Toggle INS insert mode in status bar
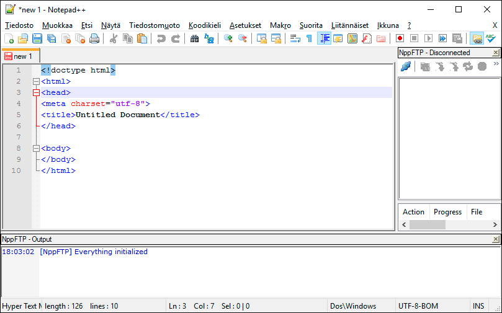The image size is (502, 313). pyautogui.click(x=478, y=306)
